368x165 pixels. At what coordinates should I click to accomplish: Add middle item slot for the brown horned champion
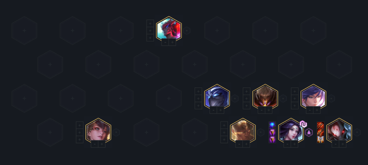click(x=246, y=99)
